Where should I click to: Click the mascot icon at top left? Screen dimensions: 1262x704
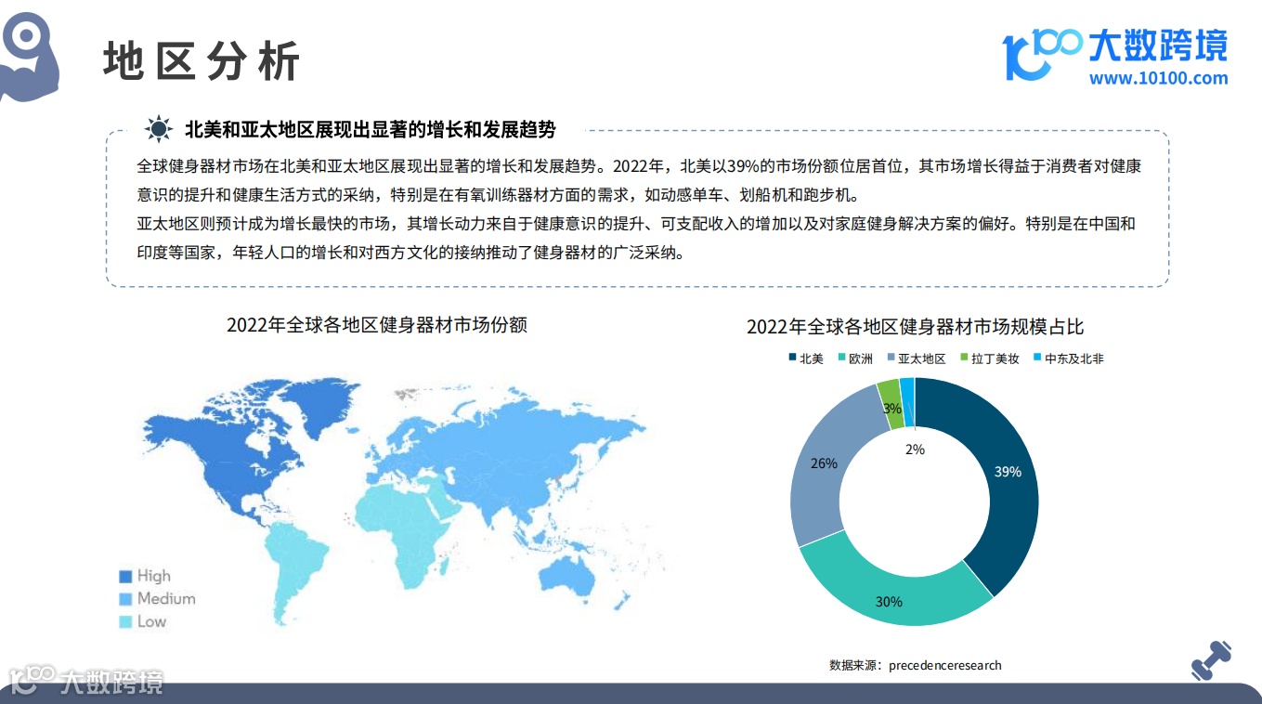pos(28,56)
